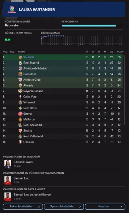The width and height of the screenshot is (129, 213).
Task: Click the Girona club crest
Action: coord(20,114)
